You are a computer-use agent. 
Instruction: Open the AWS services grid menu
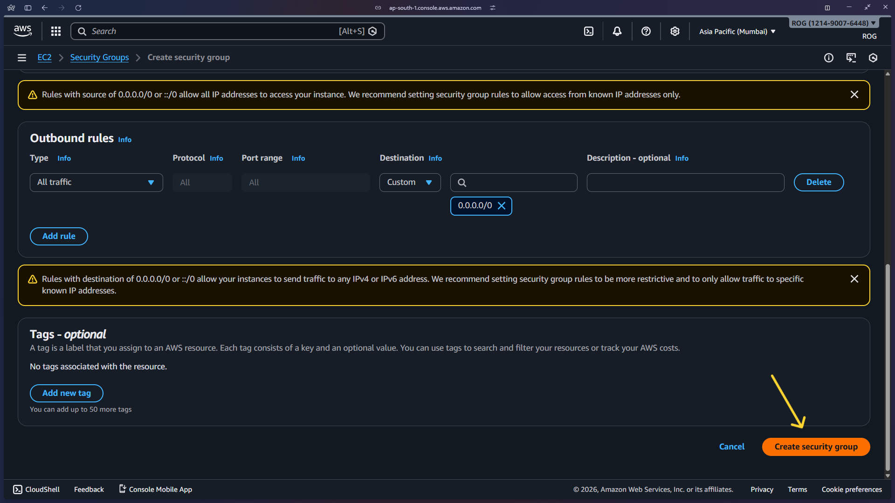click(x=56, y=31)
